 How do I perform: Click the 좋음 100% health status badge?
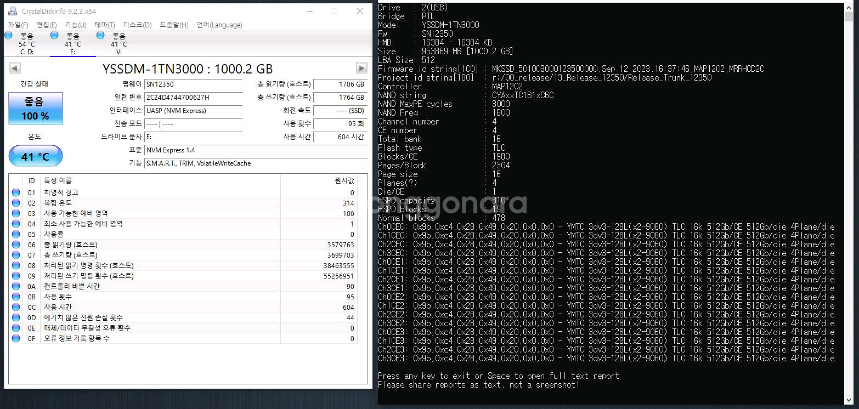(x=35, y=108)
